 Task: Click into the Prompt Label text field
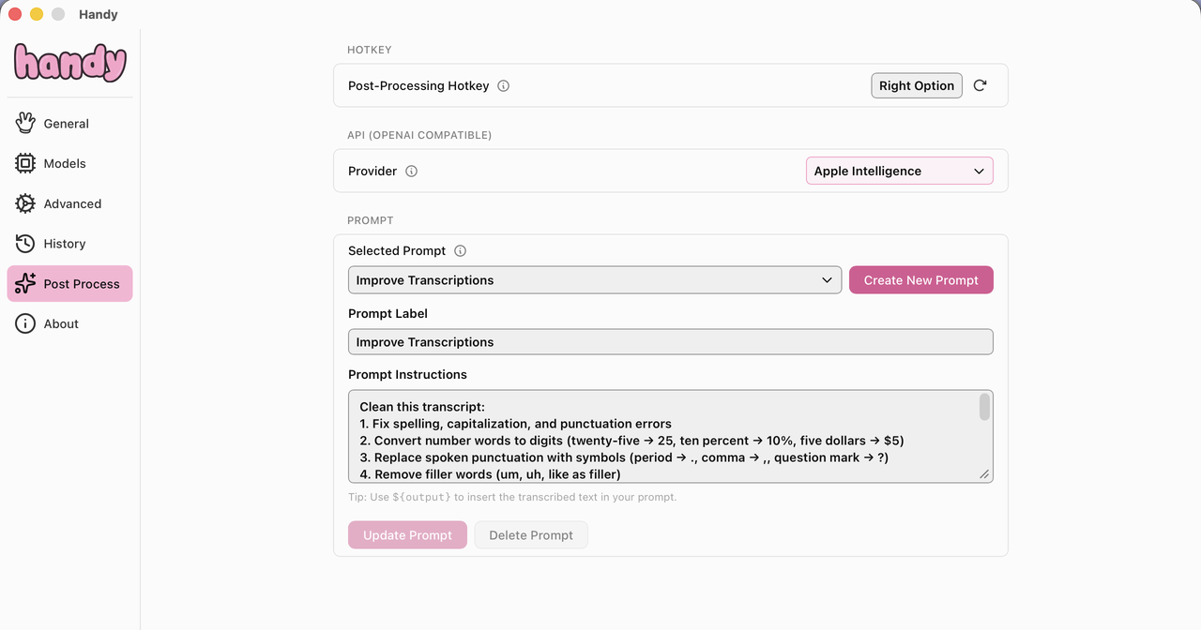pyautogui.click(x=670, y=342)
